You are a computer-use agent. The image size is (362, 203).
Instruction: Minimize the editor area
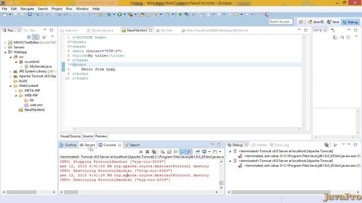tap(299, 30)
